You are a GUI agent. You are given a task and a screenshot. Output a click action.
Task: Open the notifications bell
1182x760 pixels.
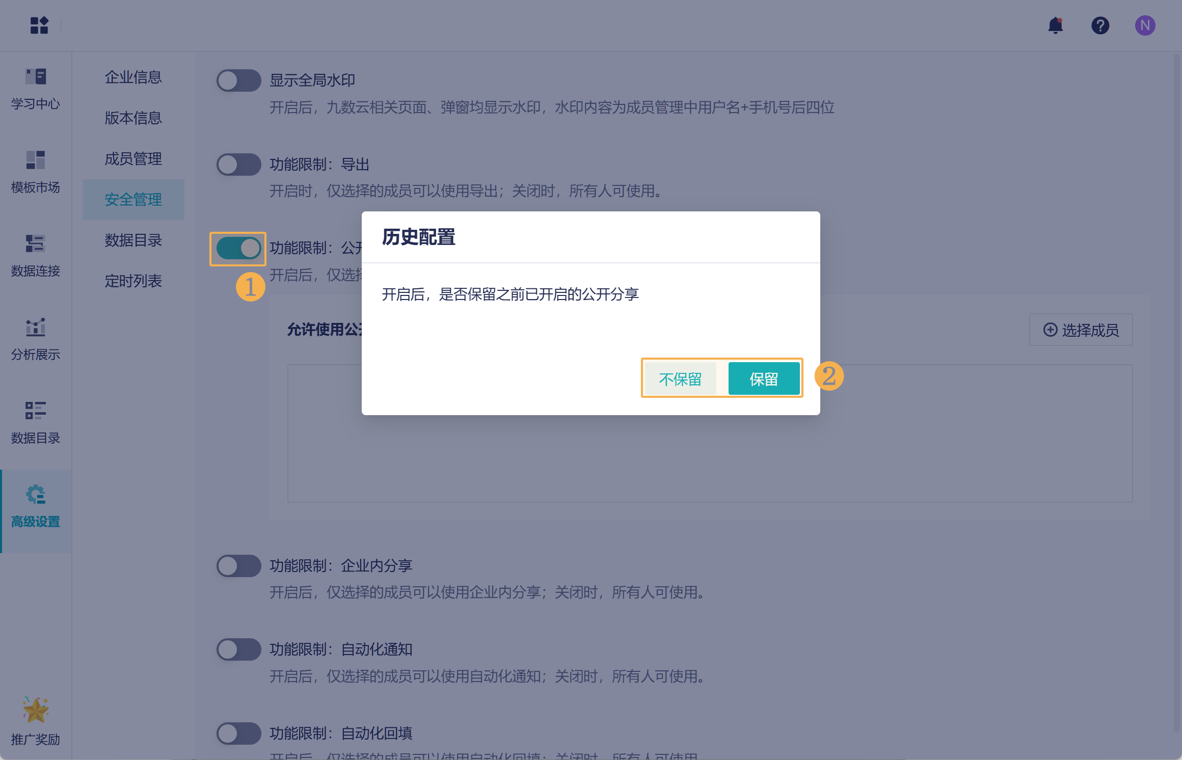1055,25
